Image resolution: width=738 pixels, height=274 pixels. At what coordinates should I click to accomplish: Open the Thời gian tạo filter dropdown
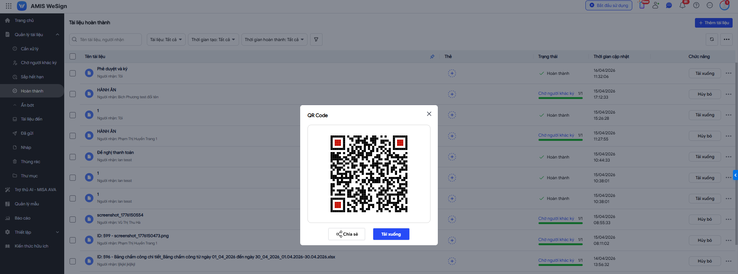click(213, 40)
